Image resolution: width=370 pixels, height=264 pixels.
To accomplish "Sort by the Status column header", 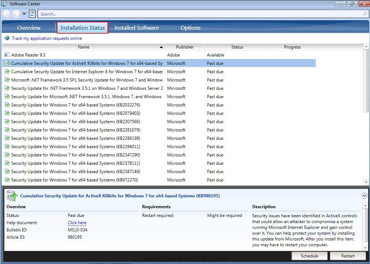I will [237, 47].
